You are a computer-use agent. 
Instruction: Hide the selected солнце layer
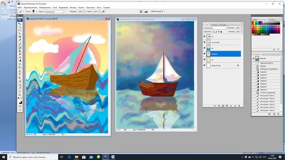204,54
